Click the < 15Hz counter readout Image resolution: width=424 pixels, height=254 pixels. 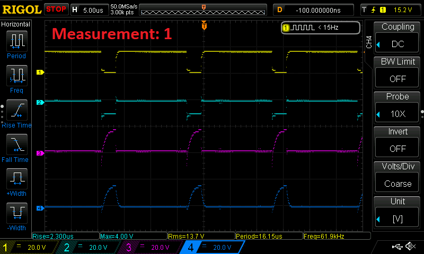click(328, 28)
